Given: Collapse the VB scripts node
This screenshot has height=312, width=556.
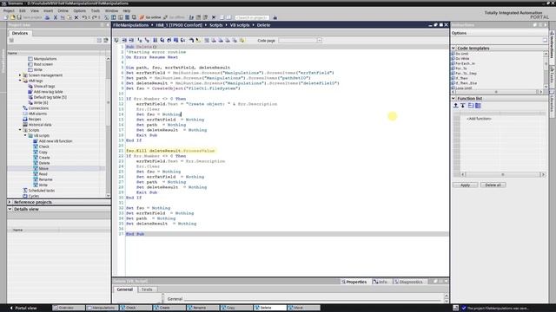Looking at the screenshot, I should 25,135.
